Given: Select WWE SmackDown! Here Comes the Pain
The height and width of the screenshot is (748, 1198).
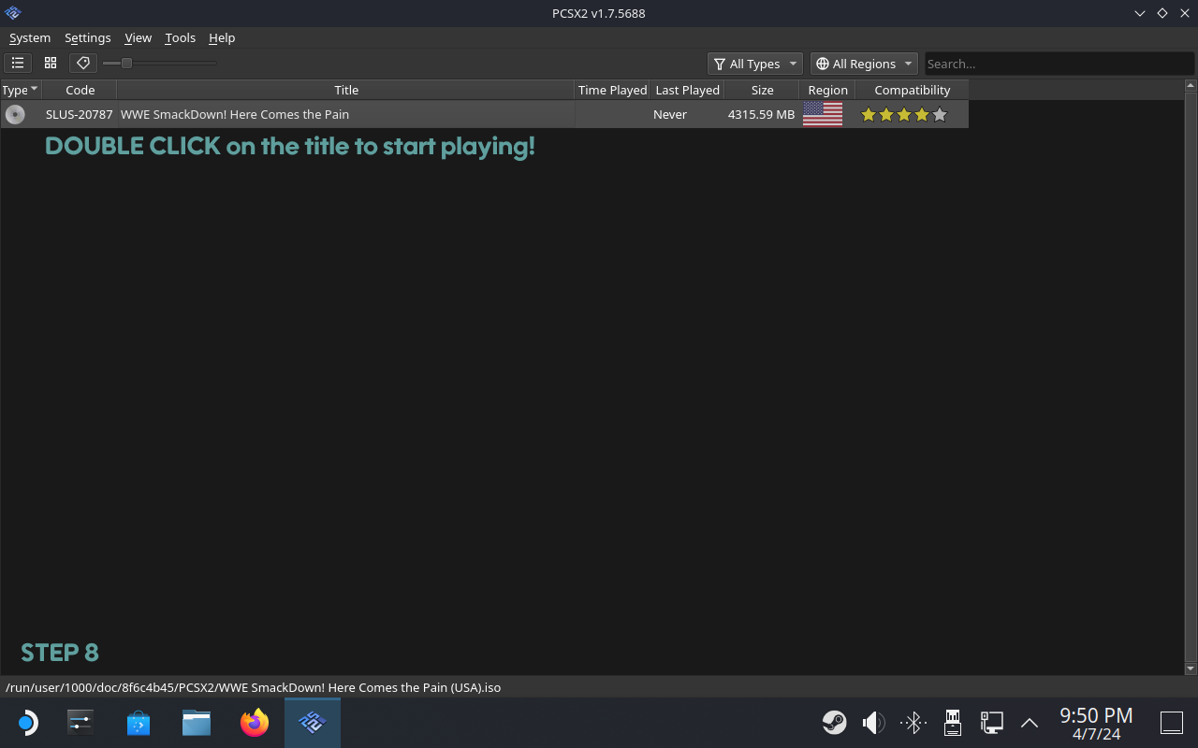Looking at the screenshot, I should point(235,114).
